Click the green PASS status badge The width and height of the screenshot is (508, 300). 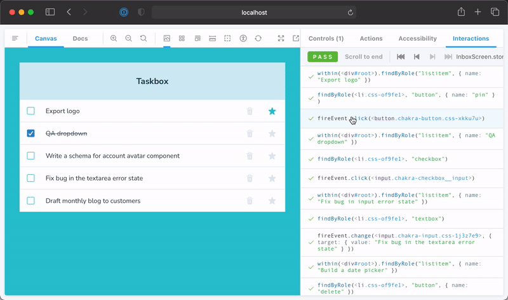pos(323,57)
